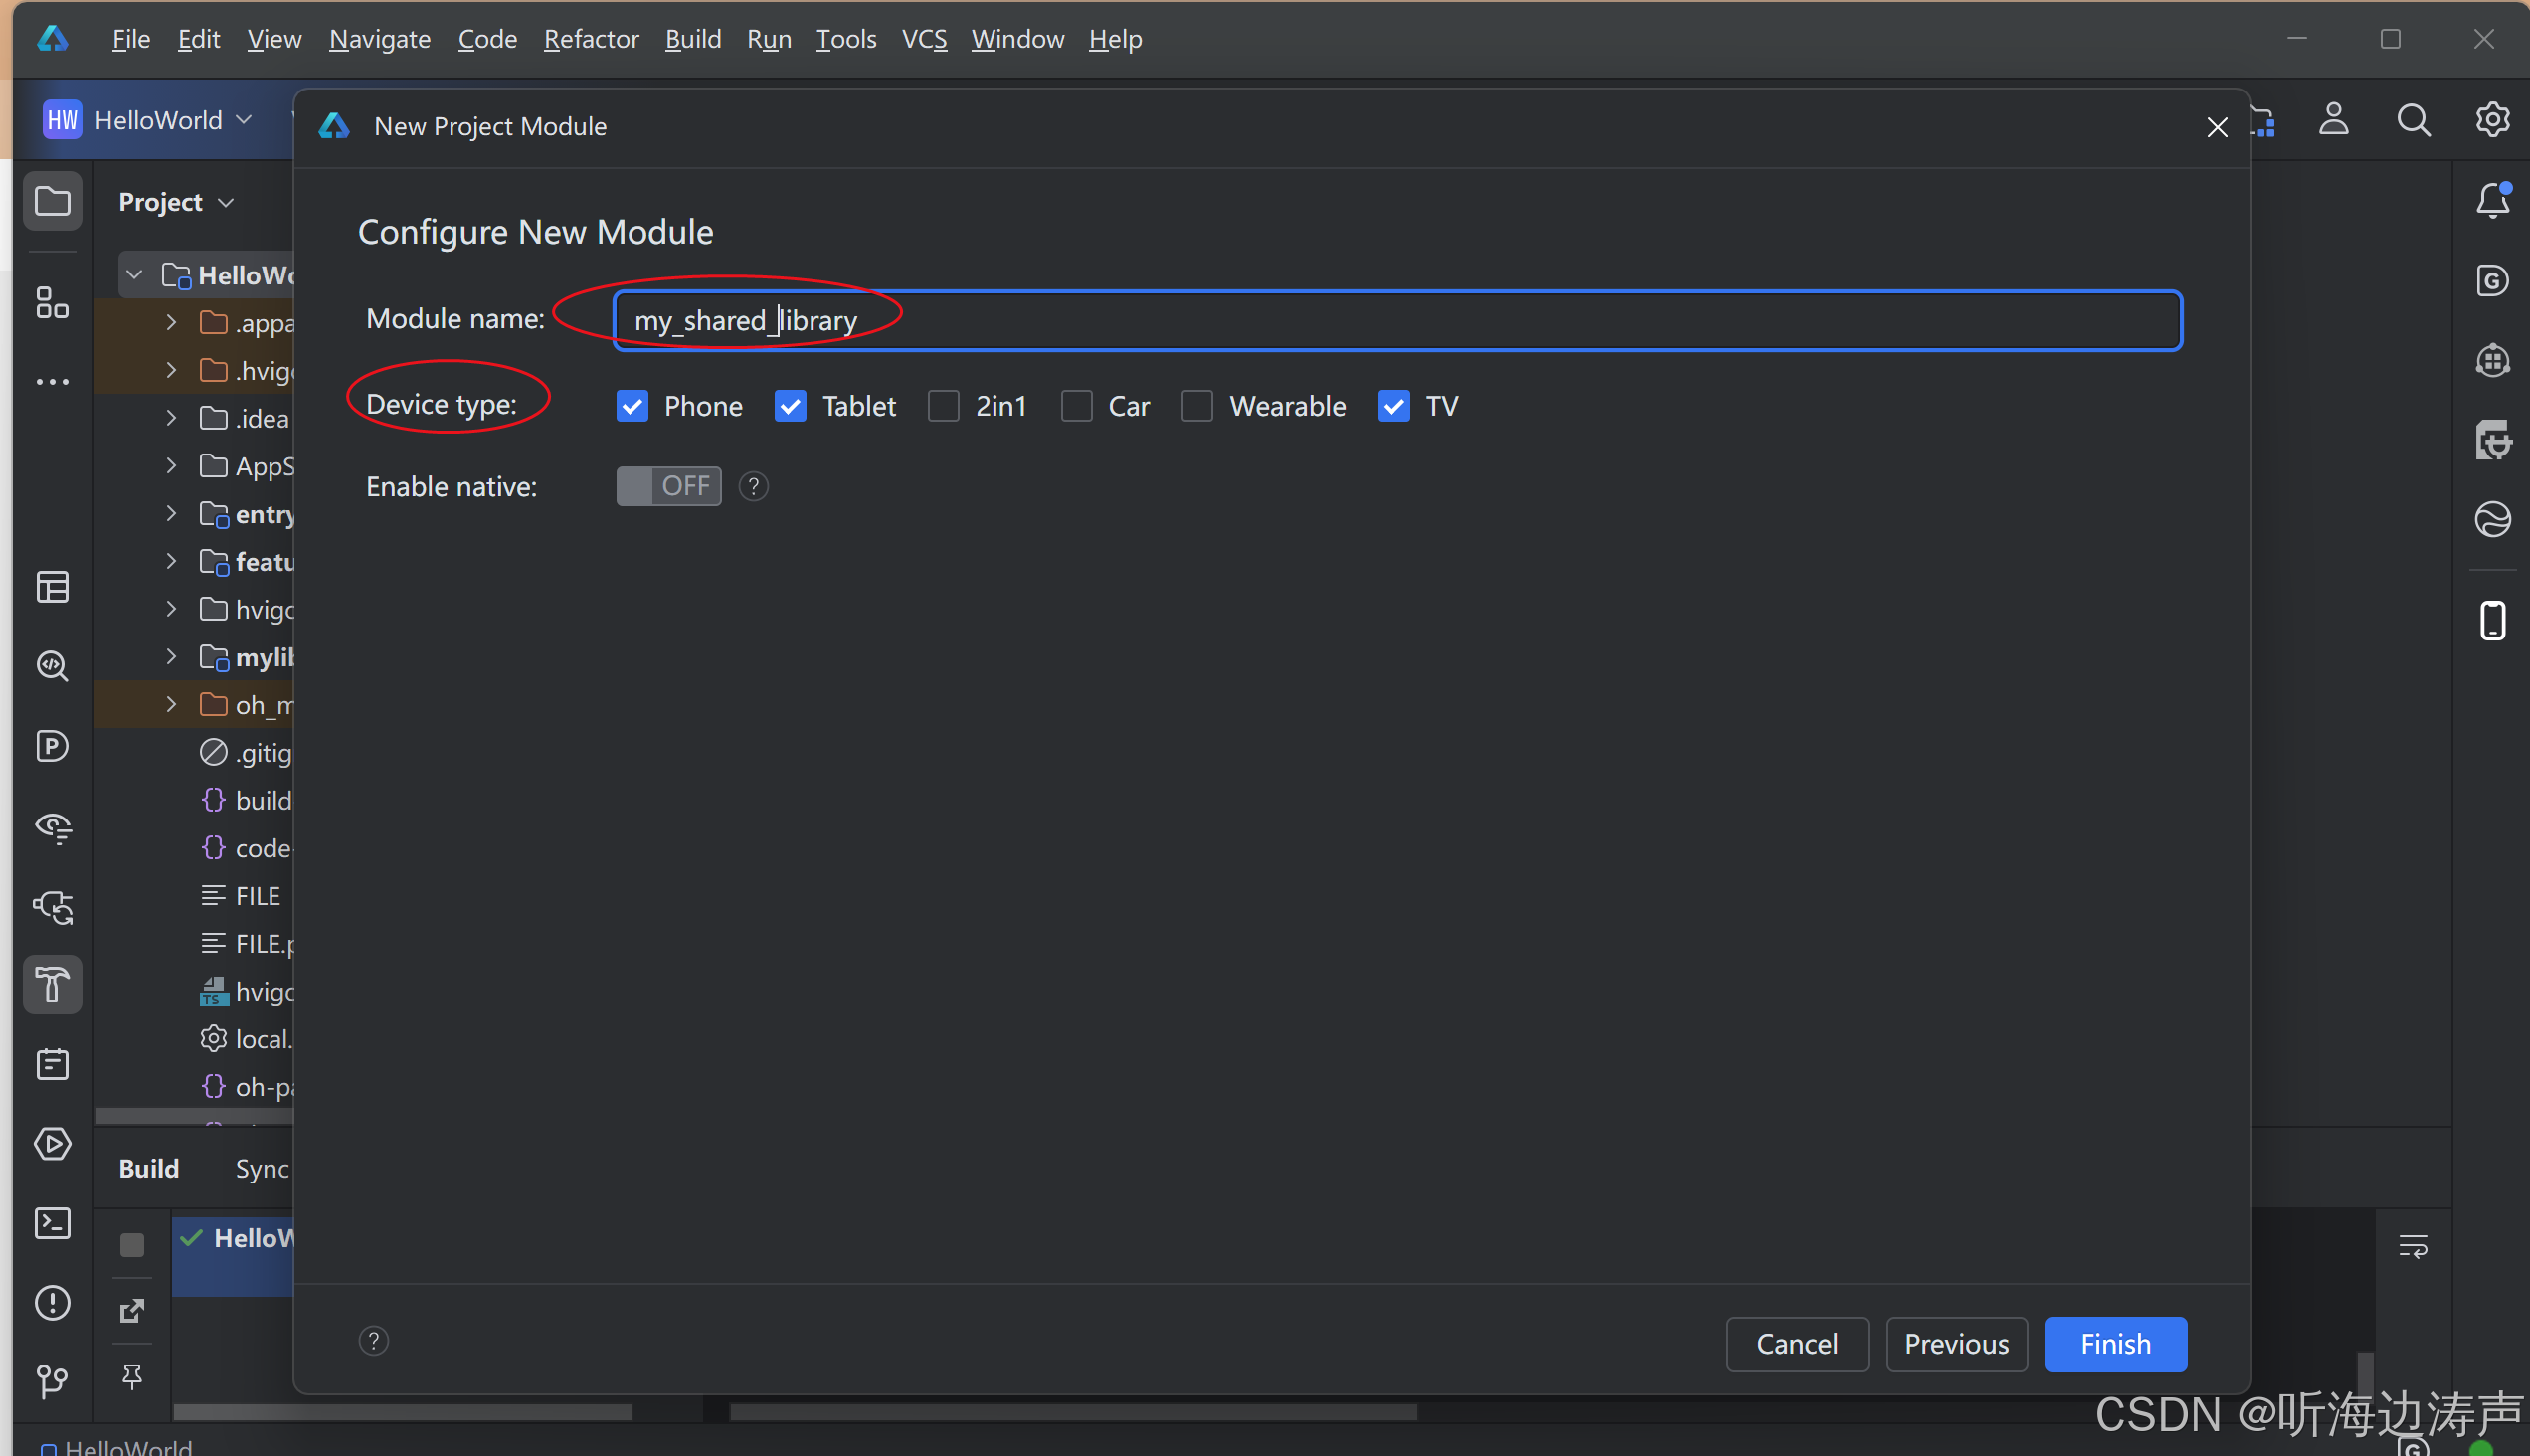Screen dimensions: 2530x1456
Task: Collapse the HelloWorld root tree node
Action: [x=134, y=275]
